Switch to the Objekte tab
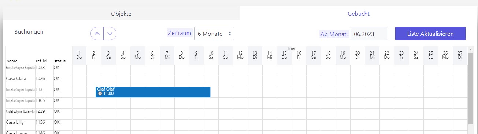Image resolution: width=478 pixels, height=134 pixels. [121, 14]
